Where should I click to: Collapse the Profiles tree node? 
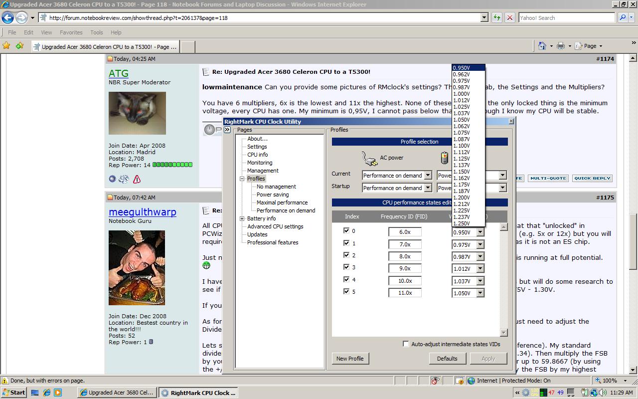pyautogui.click(x=242, y=179)
